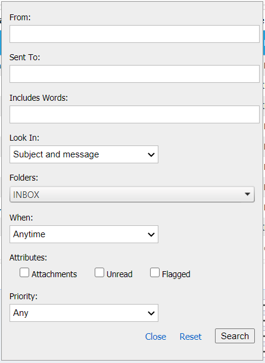265x363 pixels.
Task: Click the Search button
Action: pyautogui.click(x=235, y=336)
